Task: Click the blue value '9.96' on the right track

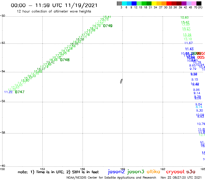Action: tap(196, 90)
